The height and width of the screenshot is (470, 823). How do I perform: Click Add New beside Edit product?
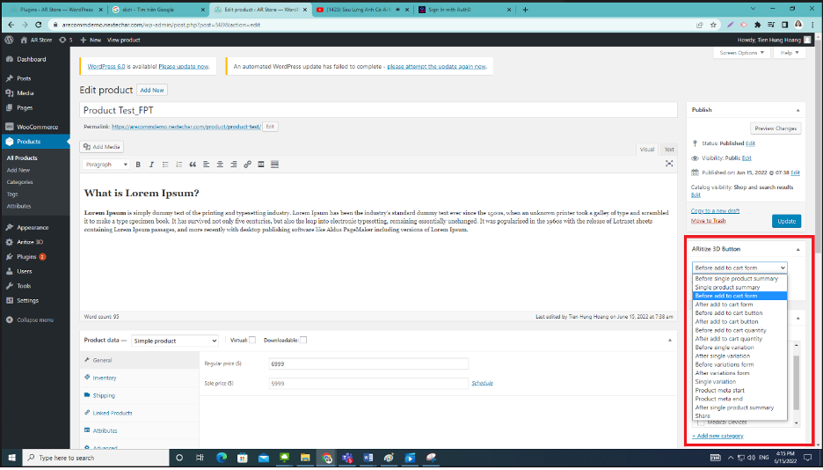(x=152, y=91)
